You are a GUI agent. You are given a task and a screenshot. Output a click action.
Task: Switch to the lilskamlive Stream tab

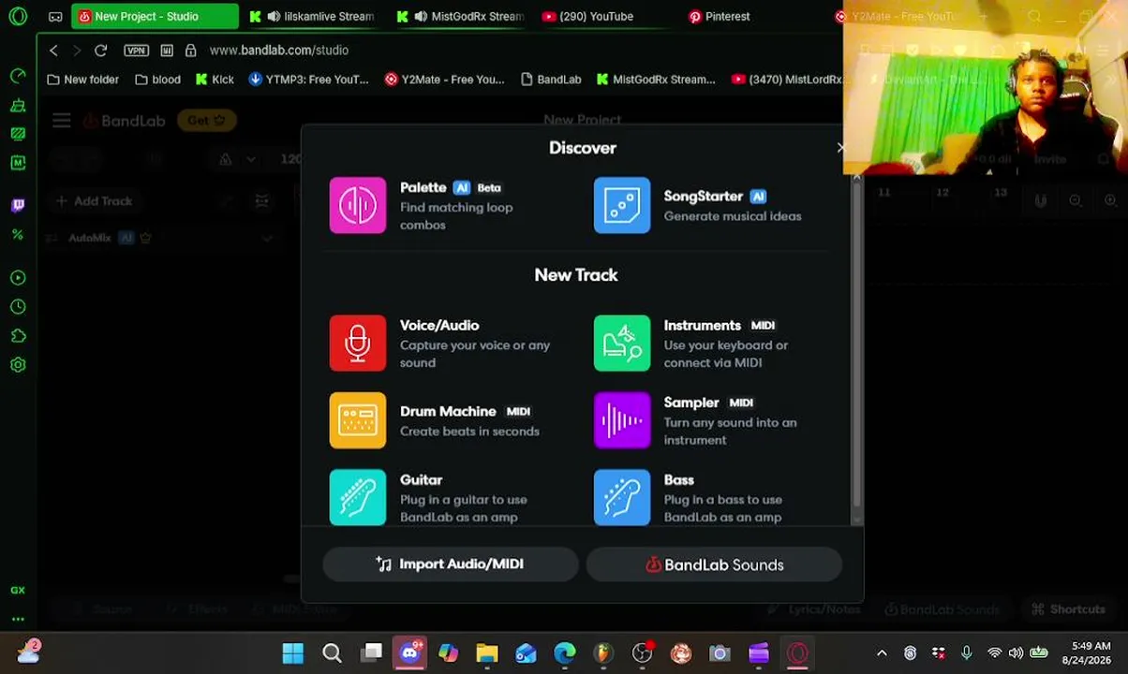point(314,16)
